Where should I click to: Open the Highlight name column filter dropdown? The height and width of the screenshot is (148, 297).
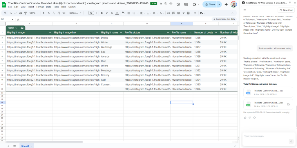point(121,33)
